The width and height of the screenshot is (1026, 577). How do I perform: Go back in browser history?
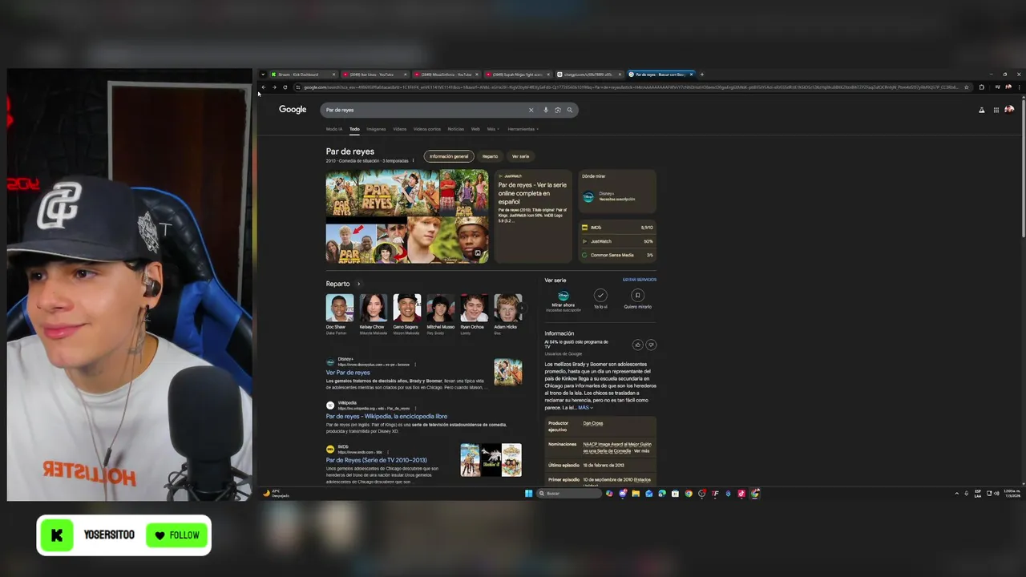[x=264, y=87]
